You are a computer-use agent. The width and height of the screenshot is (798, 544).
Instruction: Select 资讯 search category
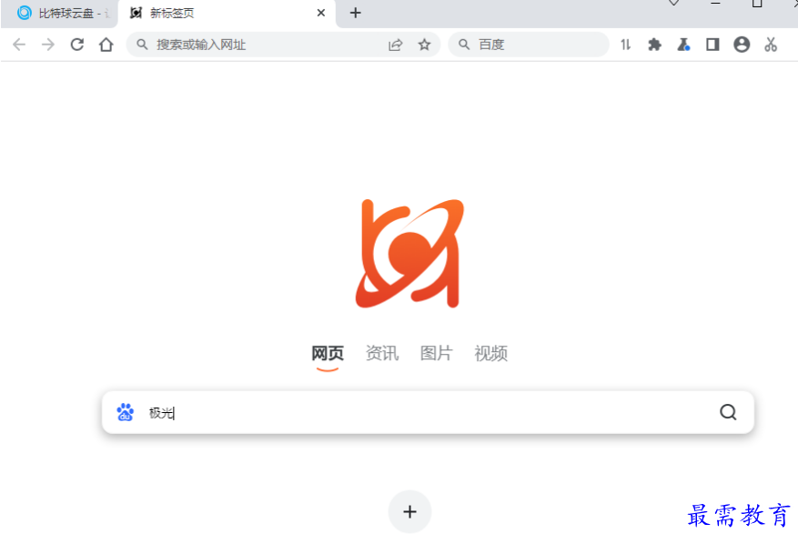point(382,353)
